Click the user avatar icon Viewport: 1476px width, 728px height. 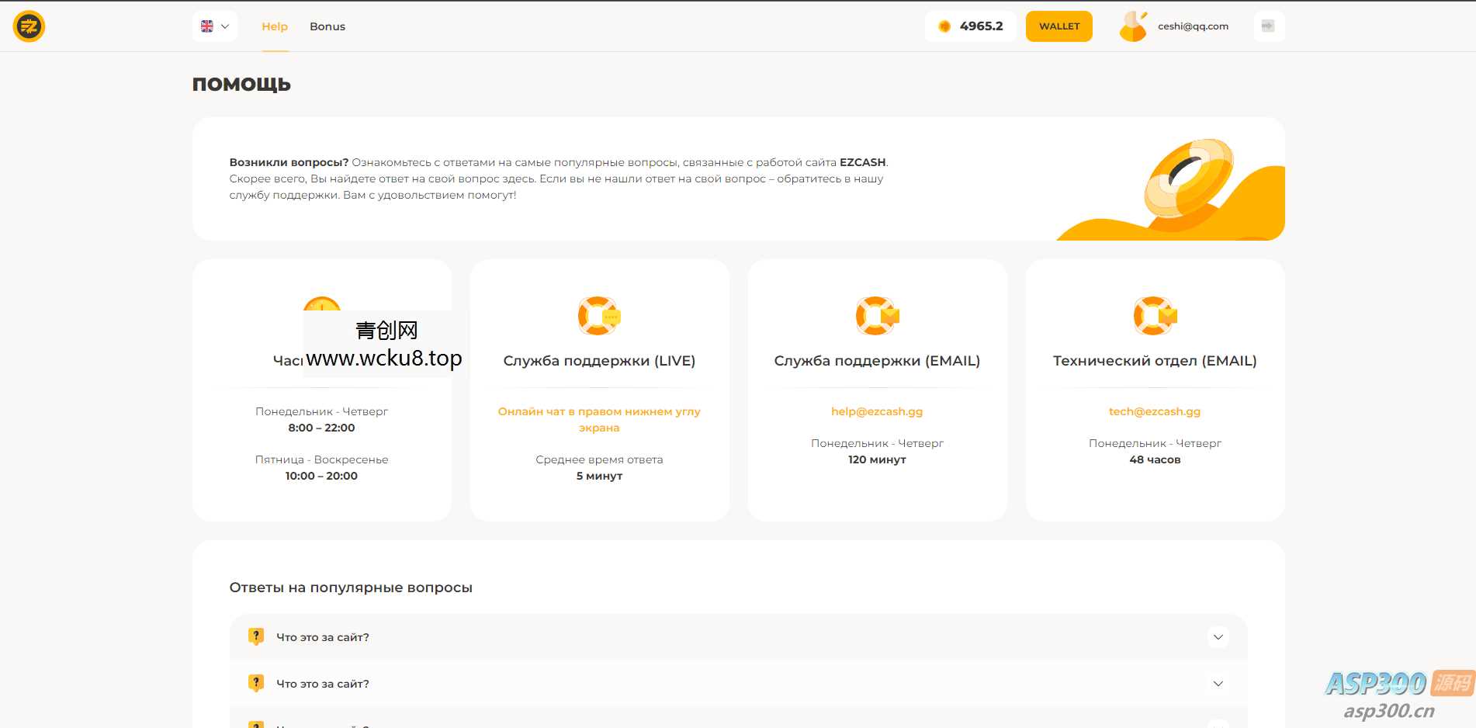pyautogui.click(x=1133, y=26)
